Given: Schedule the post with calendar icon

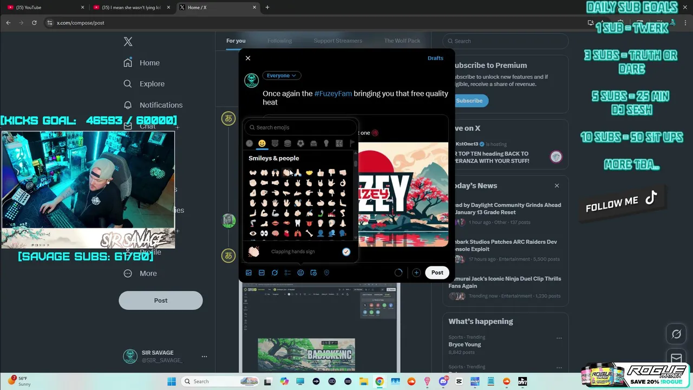Looking at the screenshot, I should (x=313, y=273).
